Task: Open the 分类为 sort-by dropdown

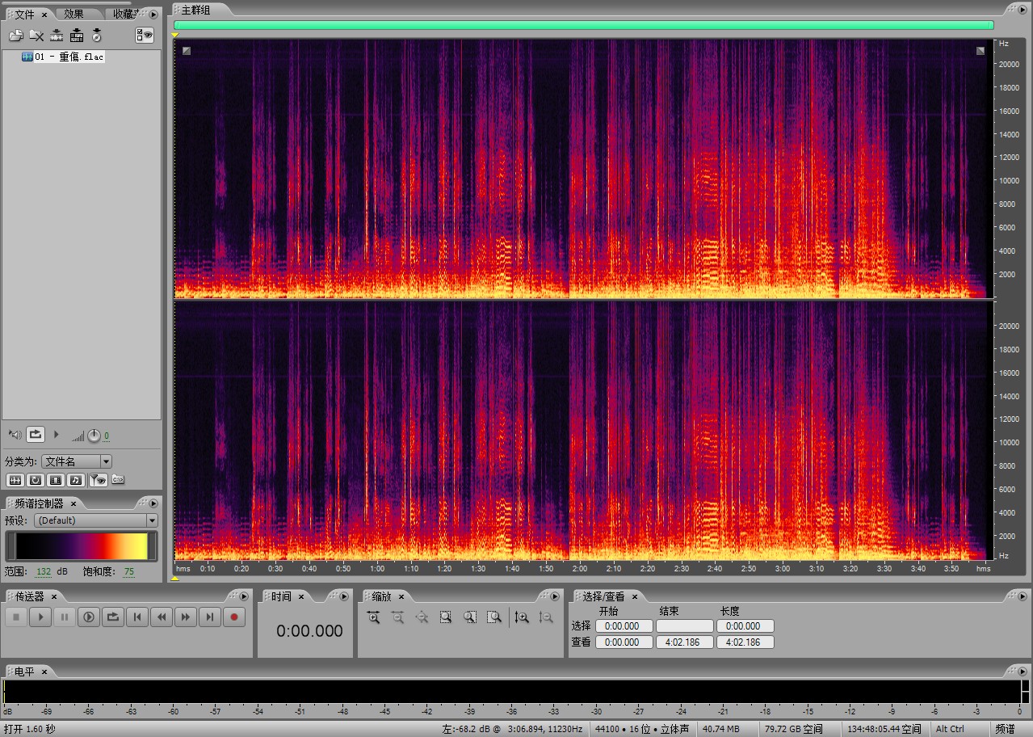Action: [x=106, y=461]
